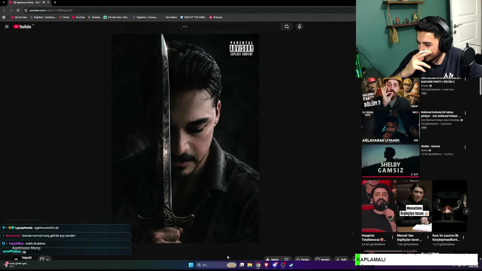The width and height of the screenshot is (482, 271).
Task: Mute the tab via its speaker icon
Action: pyautogui.click(x=43, y=2)
